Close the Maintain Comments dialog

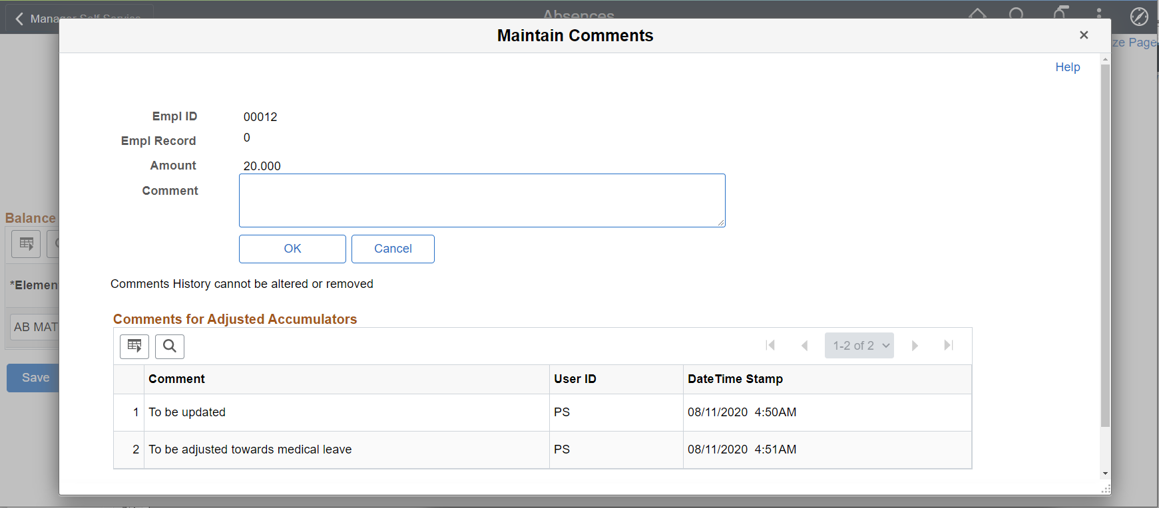click(x=1084, y=35)
